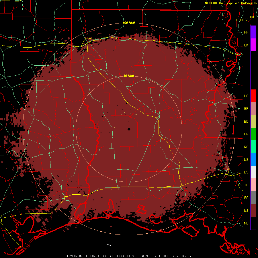Viewport: 258px width, 258px height.
Task: Click the HR green legend color swatch
Action: coord(253,134)
